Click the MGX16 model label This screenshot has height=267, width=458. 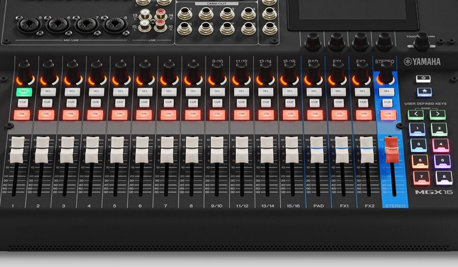click(434, 192)
